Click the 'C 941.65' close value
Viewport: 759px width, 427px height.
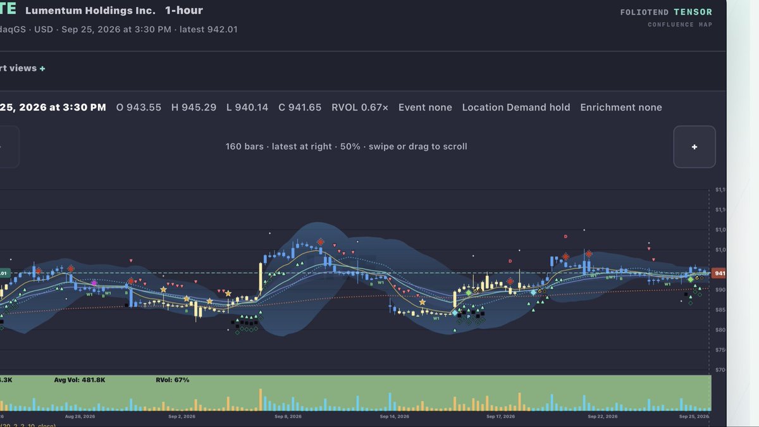[300, 108]
